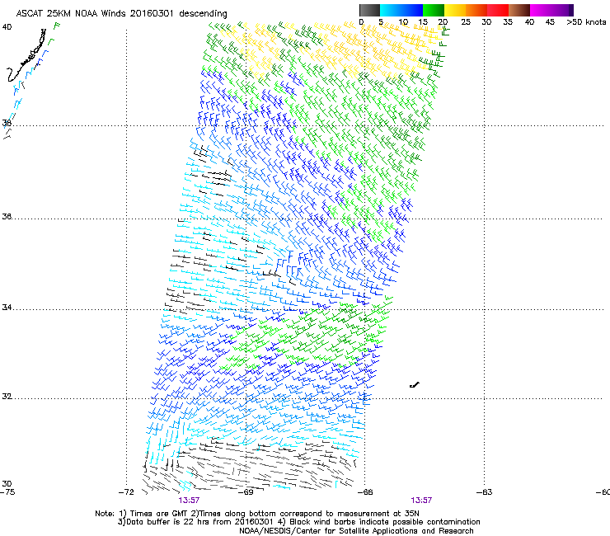The width and height of the screenshot is (610, 536).
Task: Click the purple 13:57 time near -66
Action: point(421,501)
